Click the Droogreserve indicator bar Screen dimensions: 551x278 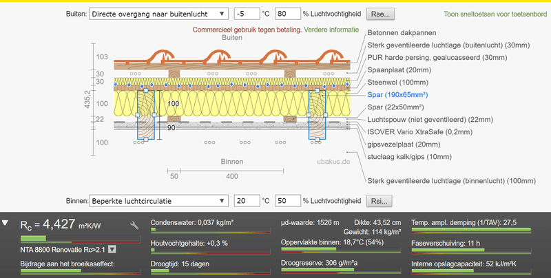point(342,272)
